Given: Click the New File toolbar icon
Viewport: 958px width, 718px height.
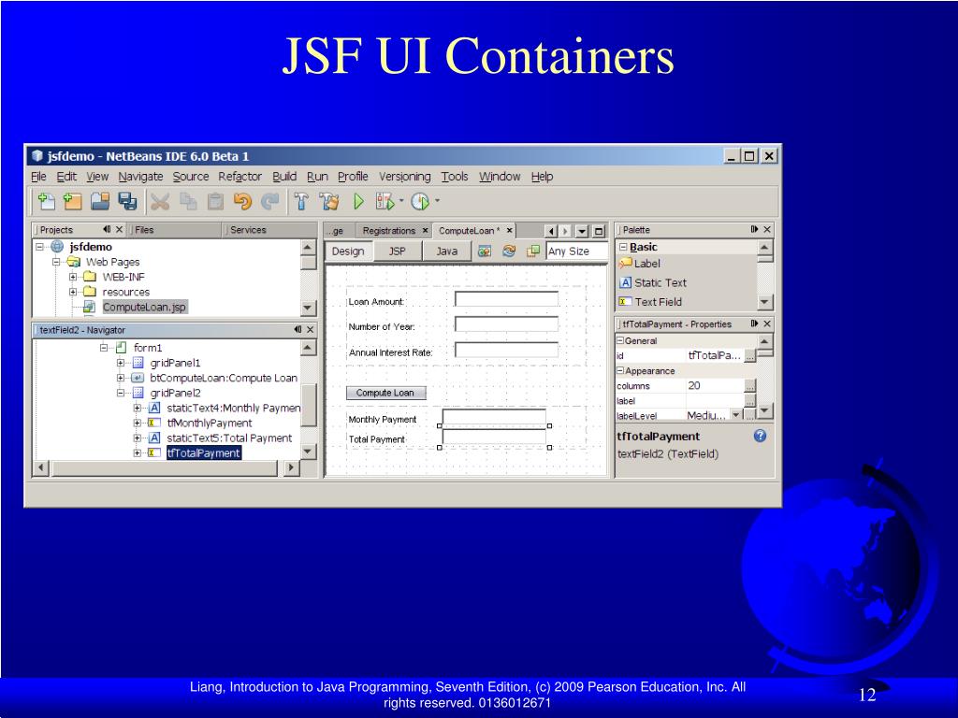Looking at the screenshot, I should point(47,201).
